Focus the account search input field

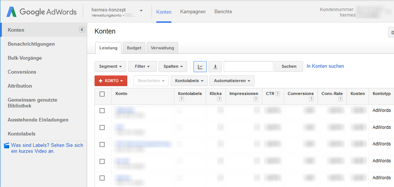(248, 66)
